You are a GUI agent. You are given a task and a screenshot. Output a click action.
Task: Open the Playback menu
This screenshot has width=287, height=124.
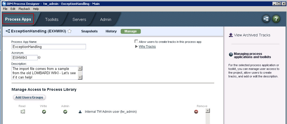pos(24,9)
